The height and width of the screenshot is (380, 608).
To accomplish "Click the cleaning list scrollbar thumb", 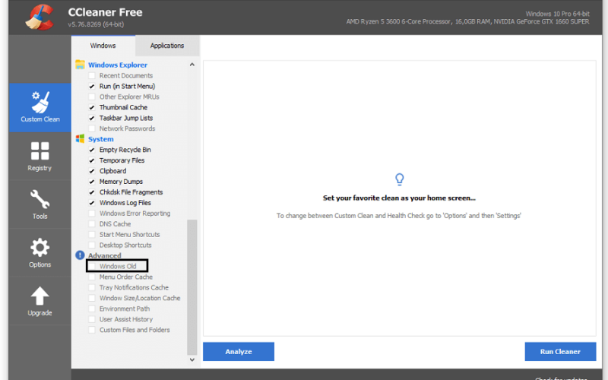I will click(192, 287).
